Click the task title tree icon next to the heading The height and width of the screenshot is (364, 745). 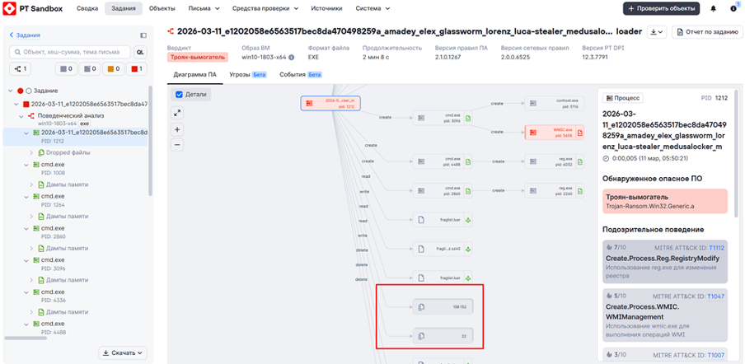[171, 31]
